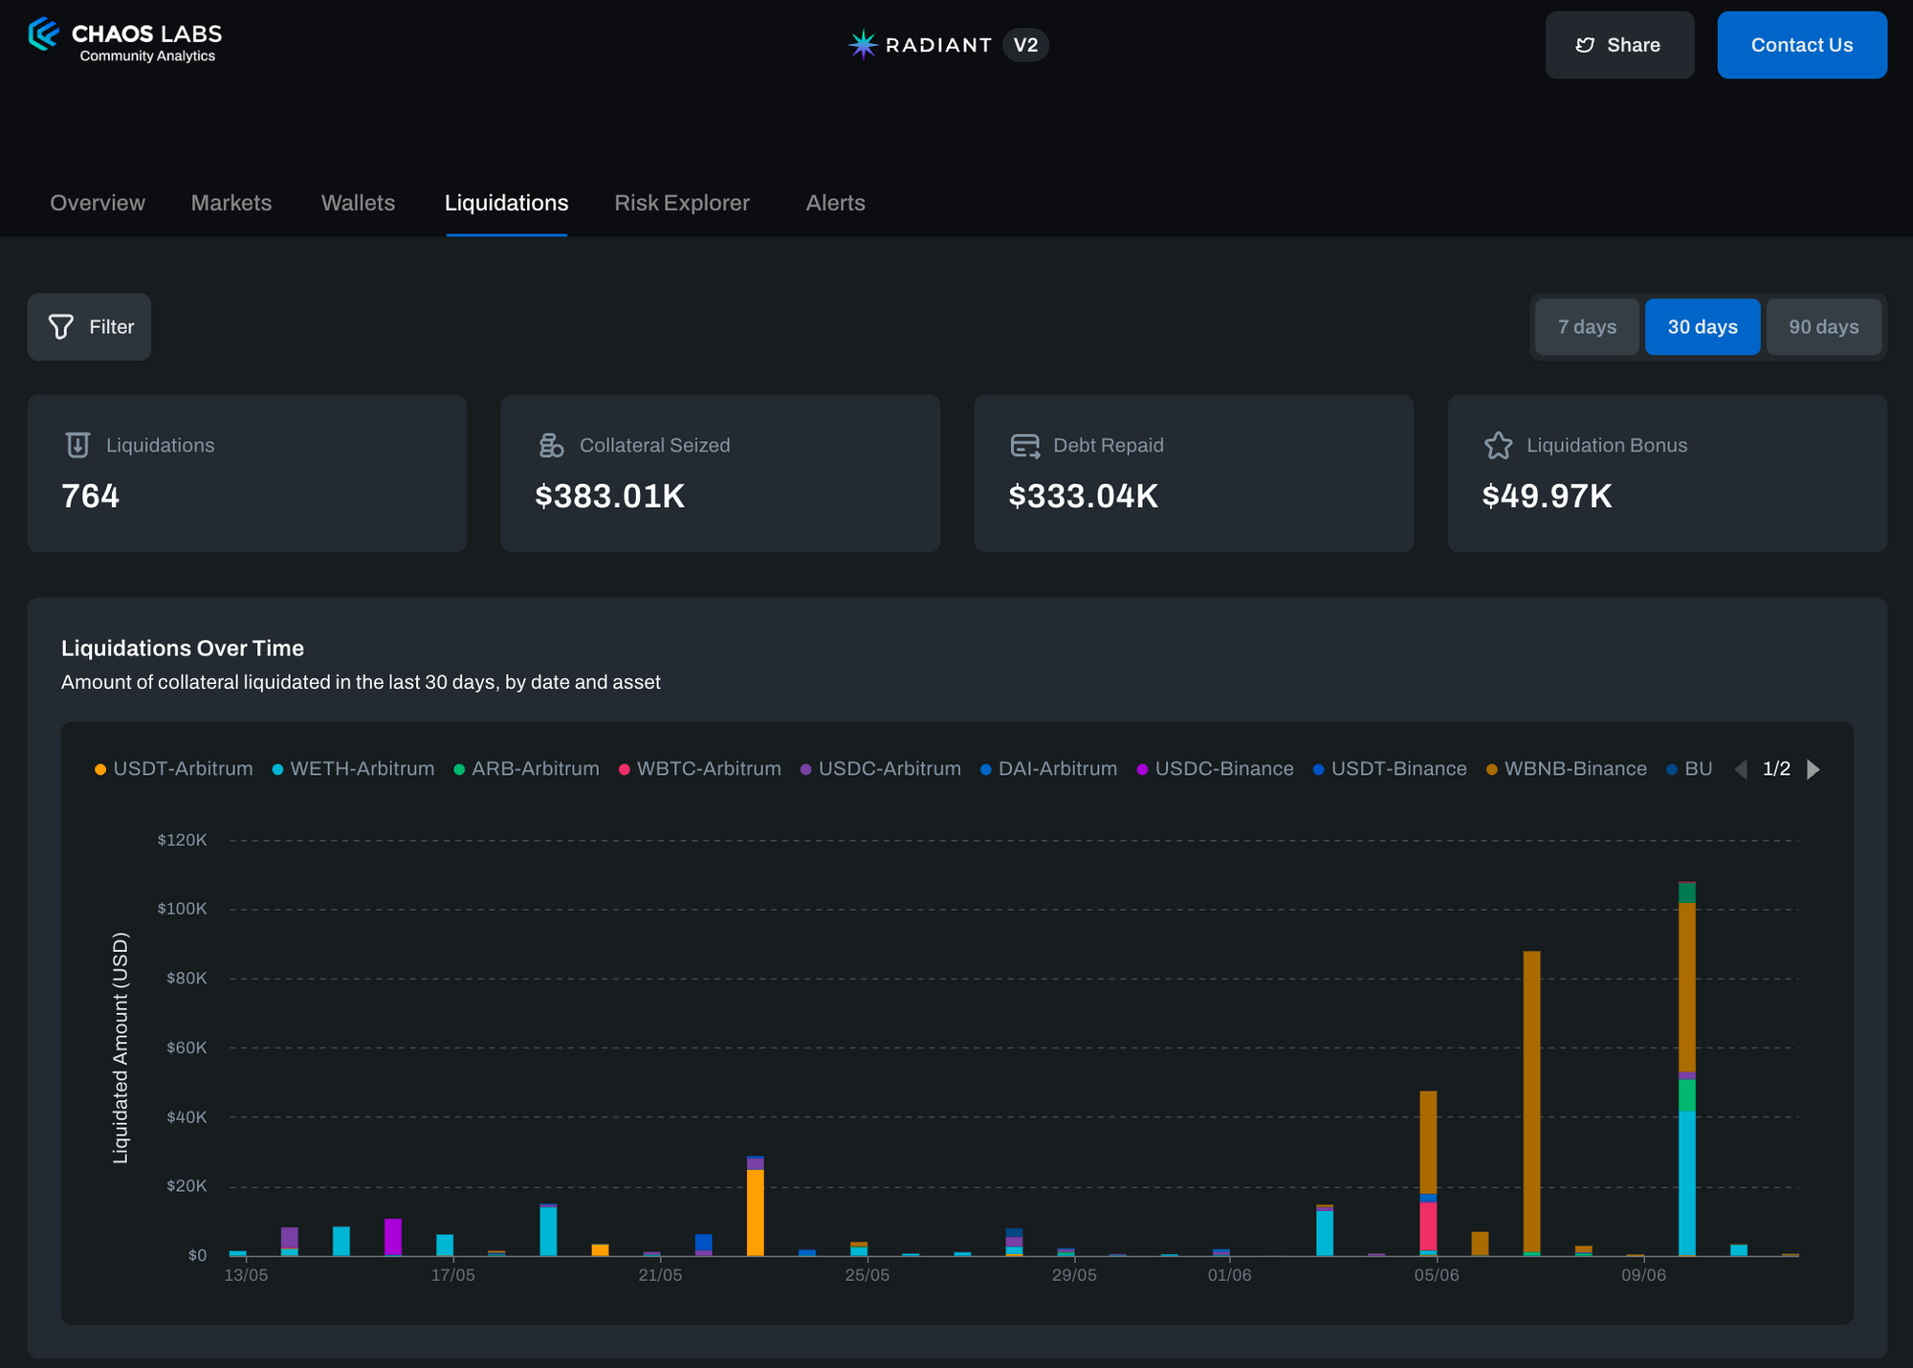Click the Collateral Seized coins icon
1913x1368 pixels.
pyautogui.click(x=551, y=445)
